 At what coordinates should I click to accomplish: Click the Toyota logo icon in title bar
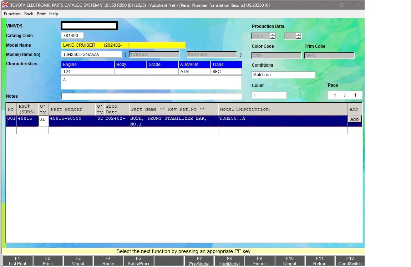[5, 5]
